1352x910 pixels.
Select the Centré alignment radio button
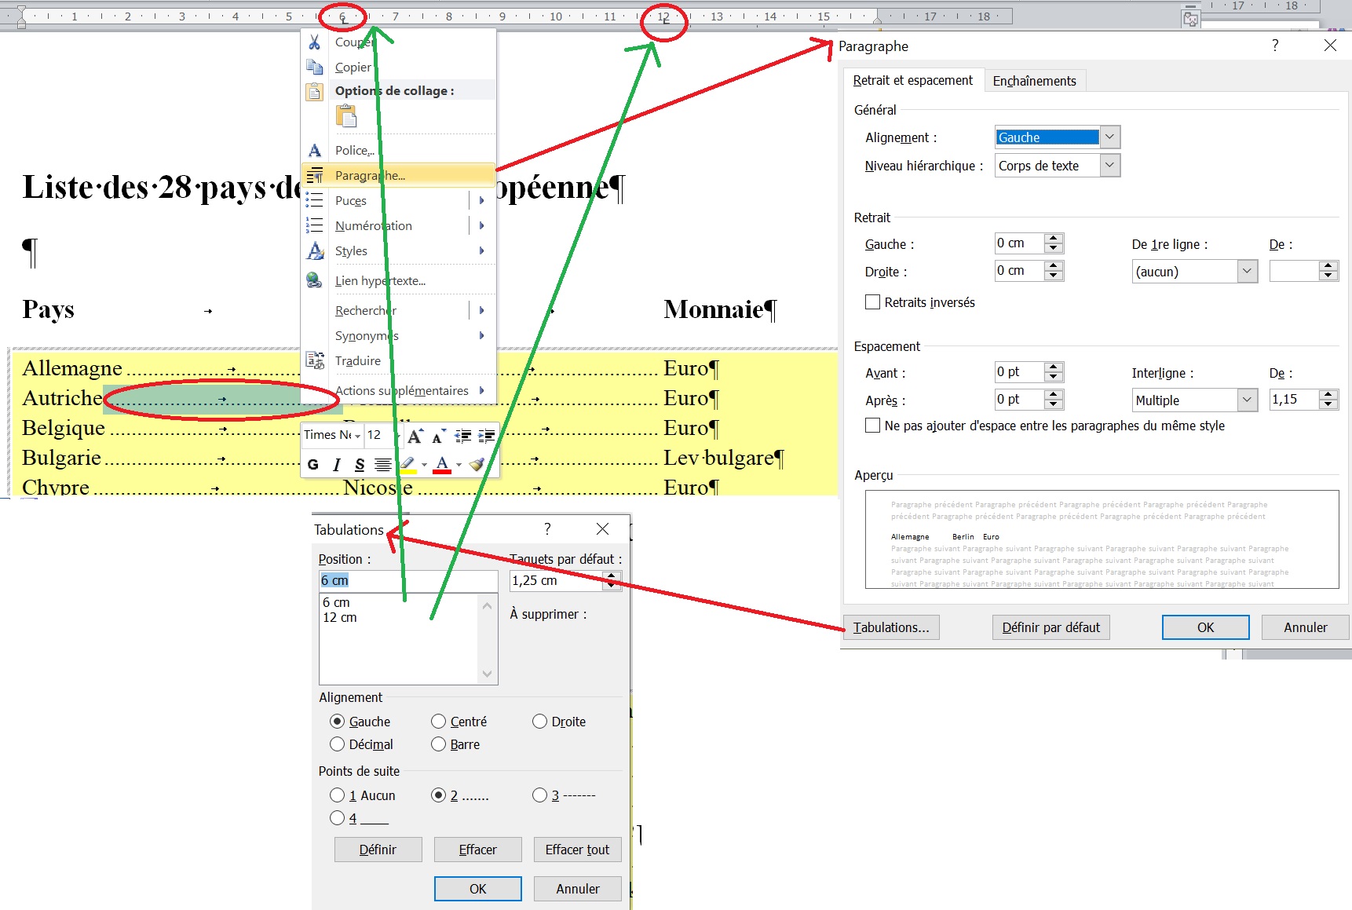pos(438,722)
